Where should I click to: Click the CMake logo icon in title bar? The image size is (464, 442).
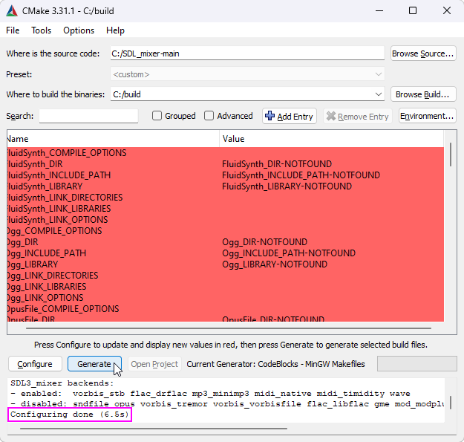pos(12,11)
